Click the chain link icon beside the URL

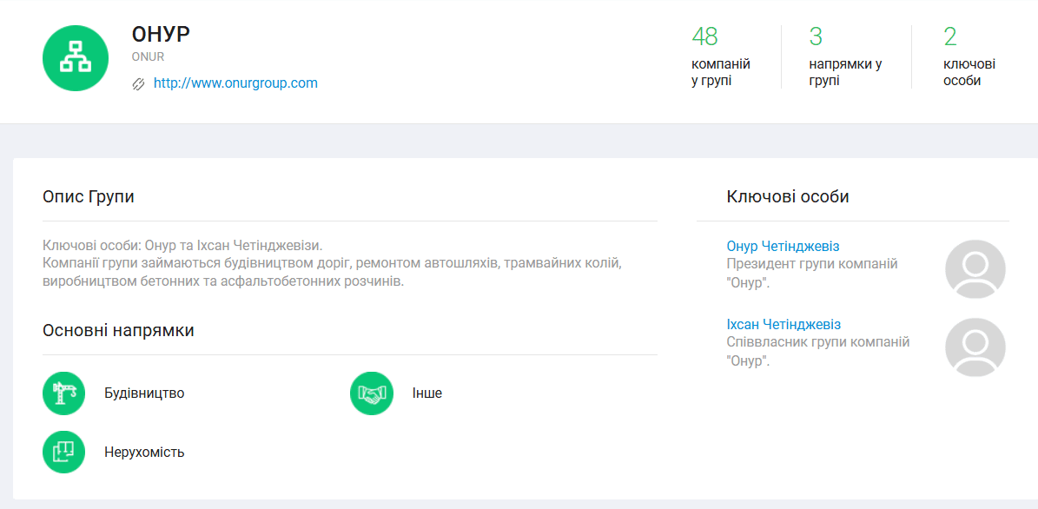click(138, 84)
